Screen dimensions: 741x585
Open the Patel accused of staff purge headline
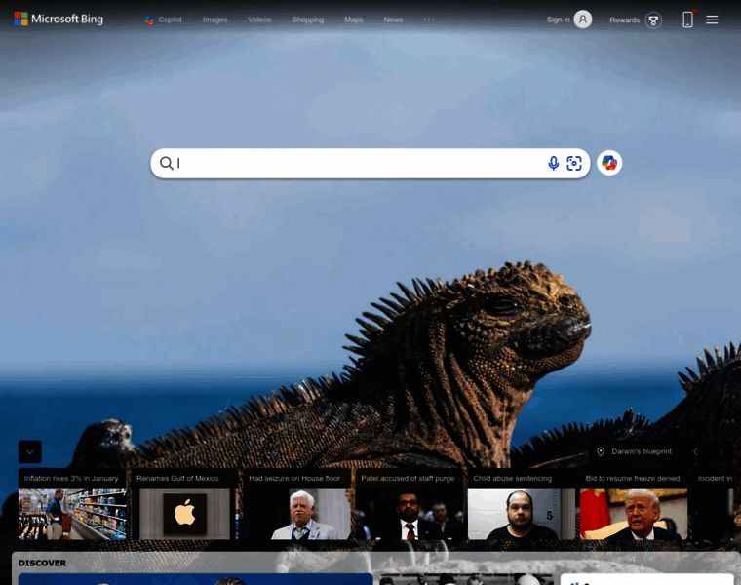point(408,478)
